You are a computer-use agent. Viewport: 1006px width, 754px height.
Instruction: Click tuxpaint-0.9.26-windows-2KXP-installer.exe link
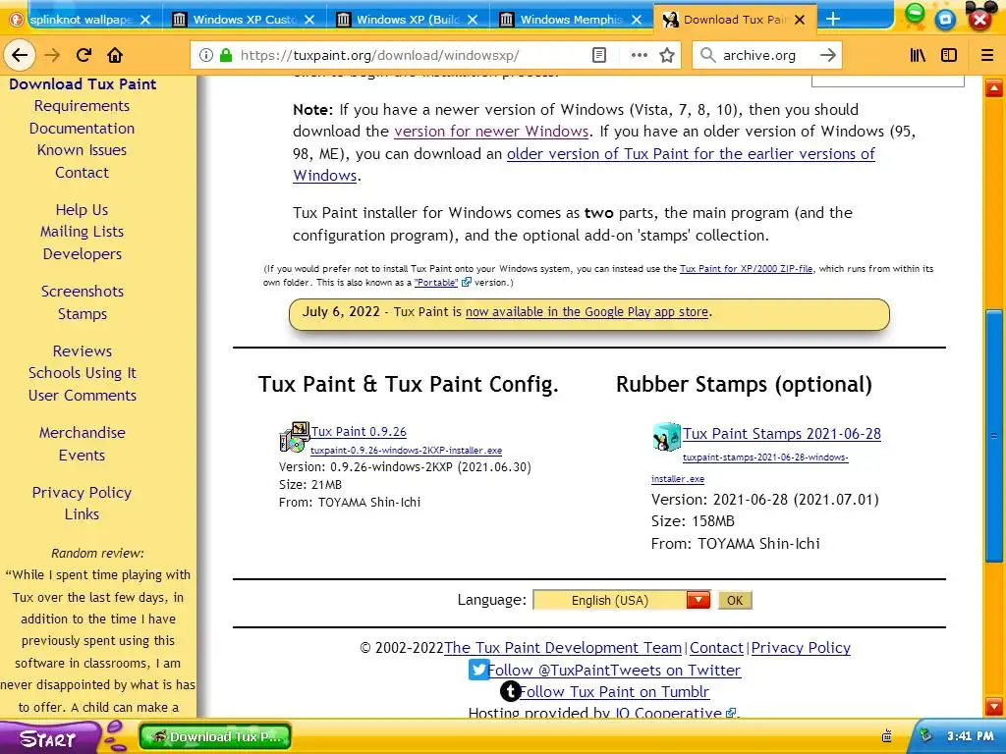click(x=406, y=450)
